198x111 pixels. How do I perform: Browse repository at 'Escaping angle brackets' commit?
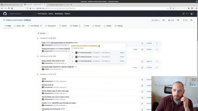[x=157, y=68]
